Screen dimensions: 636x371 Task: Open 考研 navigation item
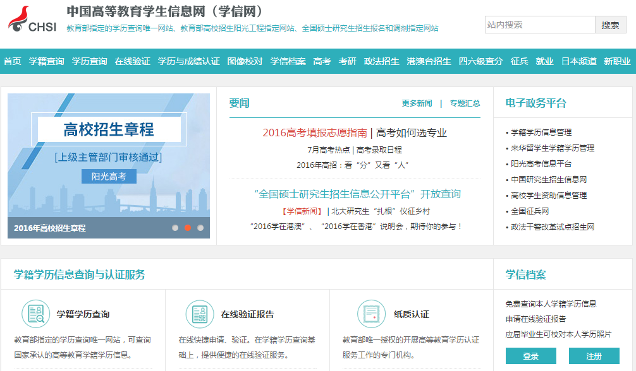(x=348, y=61)
